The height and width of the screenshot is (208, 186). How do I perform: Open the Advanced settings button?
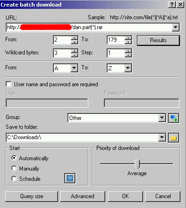83,196
